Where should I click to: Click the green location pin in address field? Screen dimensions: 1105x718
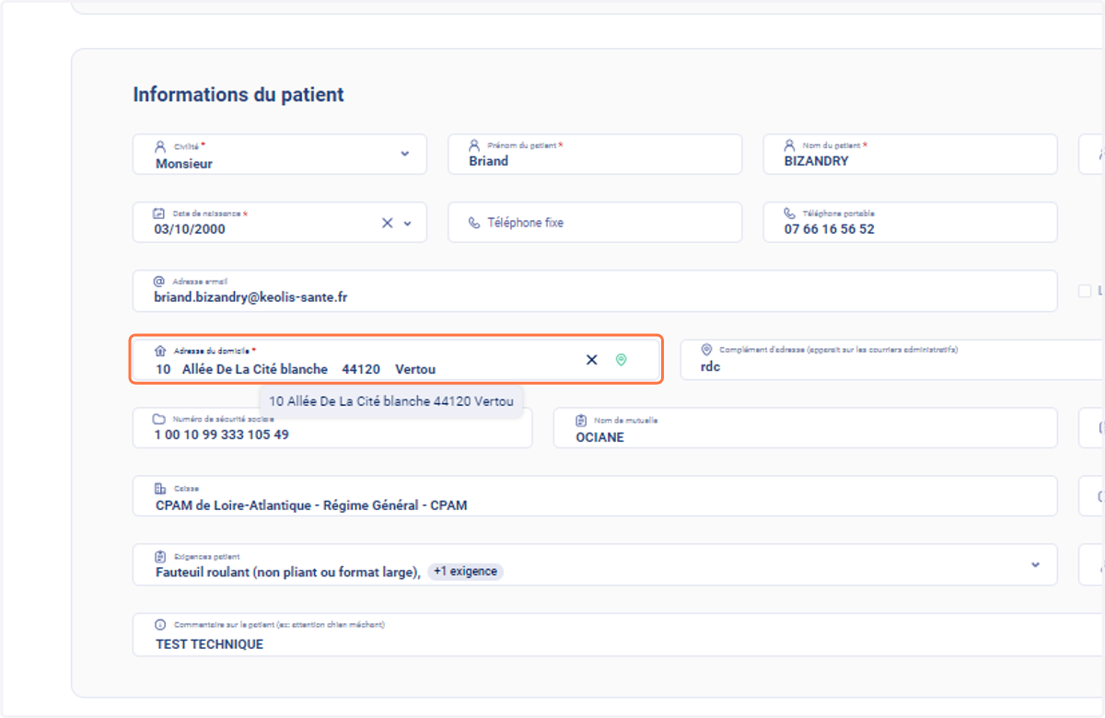(621, 360)
